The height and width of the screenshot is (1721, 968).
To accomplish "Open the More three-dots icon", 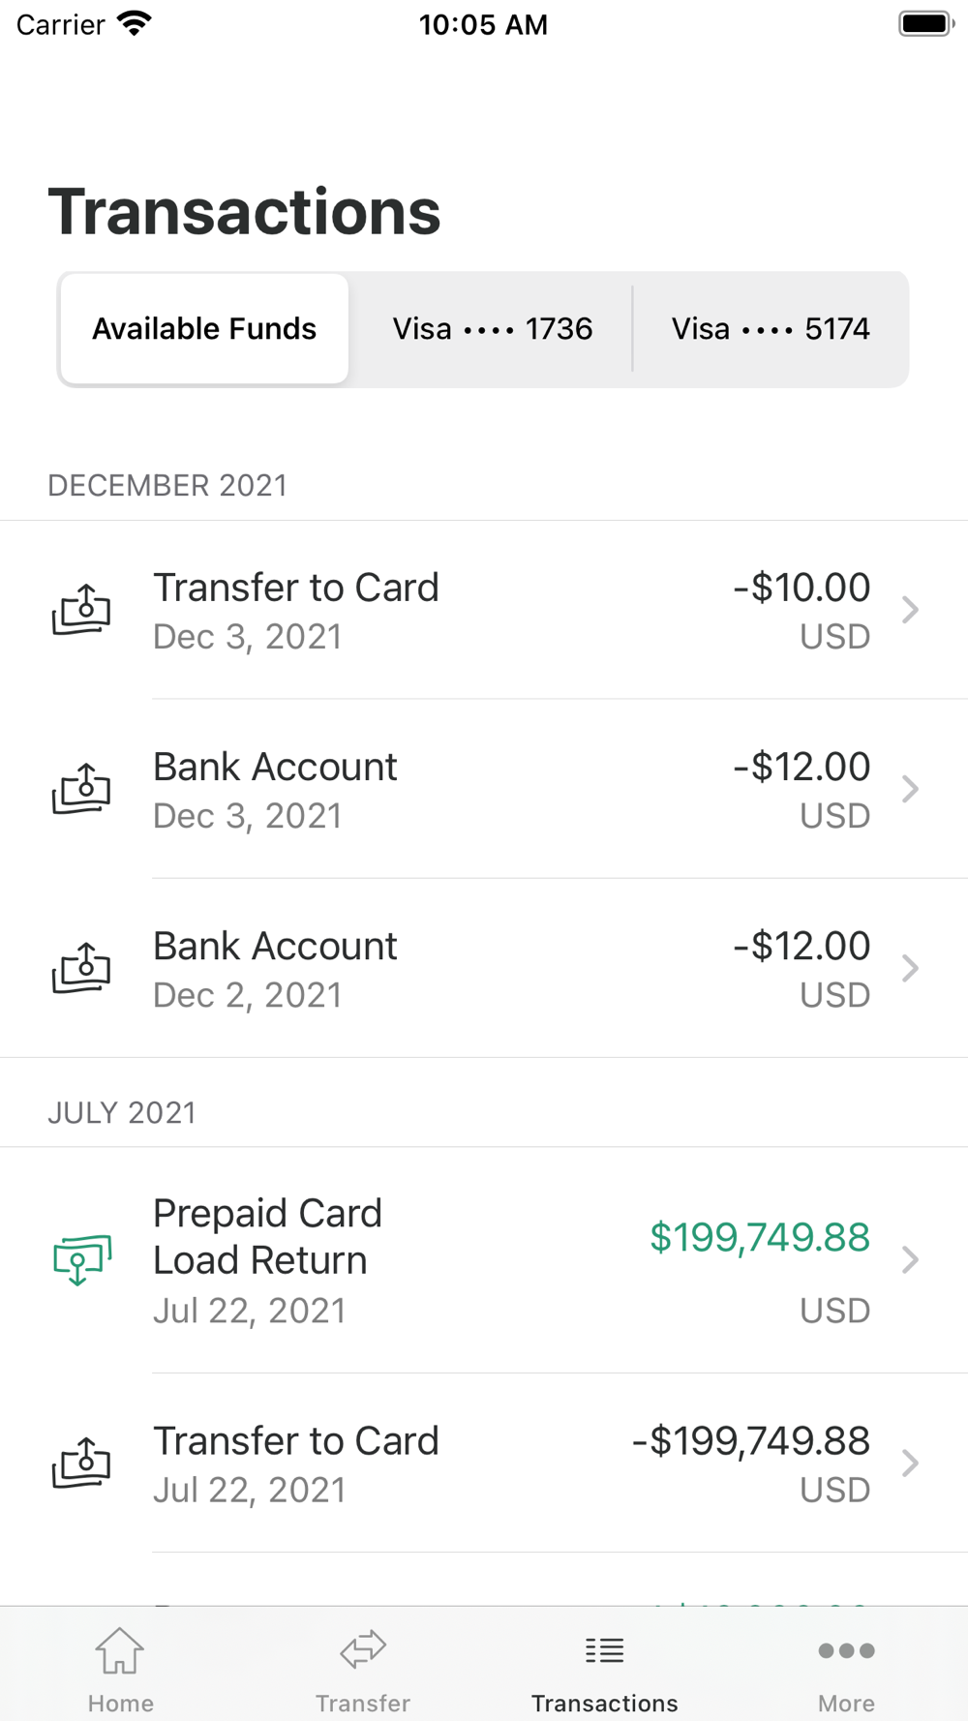I will click(846, 1650).
